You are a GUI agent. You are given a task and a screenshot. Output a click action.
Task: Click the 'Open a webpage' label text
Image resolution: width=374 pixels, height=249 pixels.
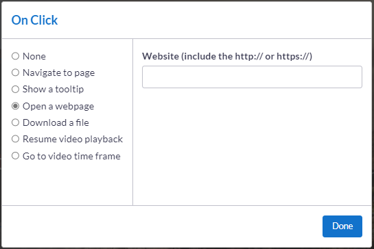[x=58, y=106]
